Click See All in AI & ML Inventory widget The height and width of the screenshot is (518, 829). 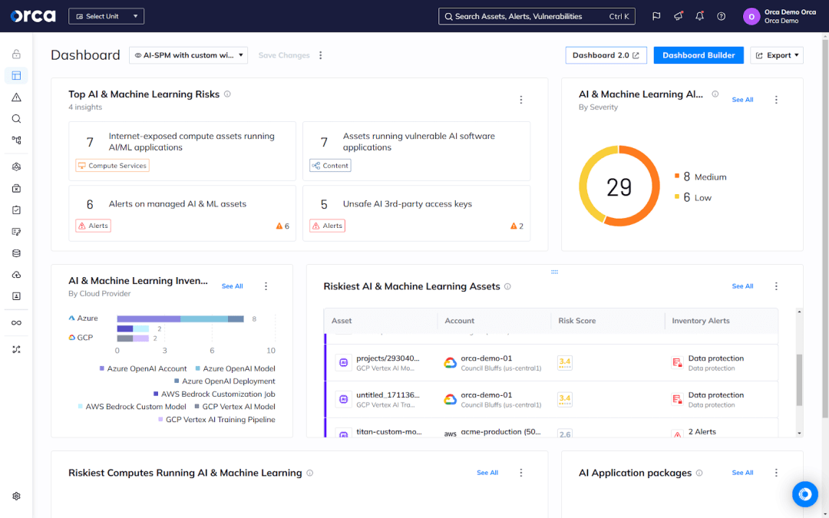tap(232, 286)
